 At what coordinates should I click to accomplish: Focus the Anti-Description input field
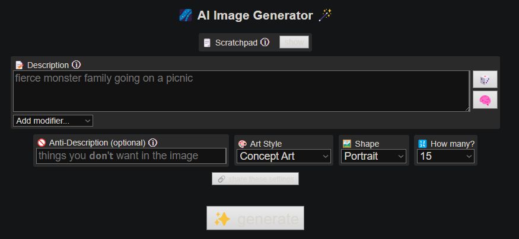[x=131, y=156]
